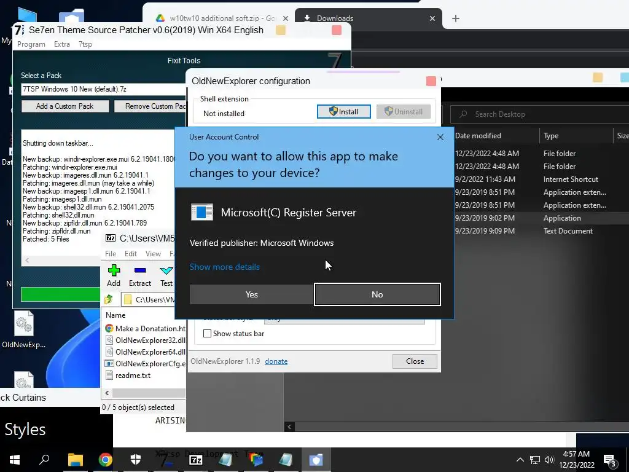The width and height of the screenshot is (629, 472).
Task: Open File Explorer from the taskbar
Action: 75,460
